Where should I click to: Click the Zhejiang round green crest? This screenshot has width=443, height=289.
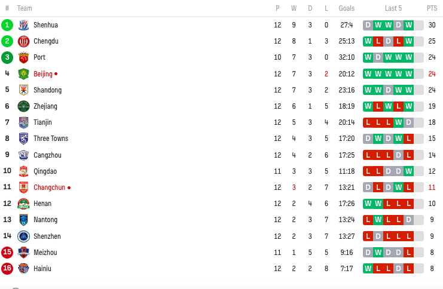(23, 106)
